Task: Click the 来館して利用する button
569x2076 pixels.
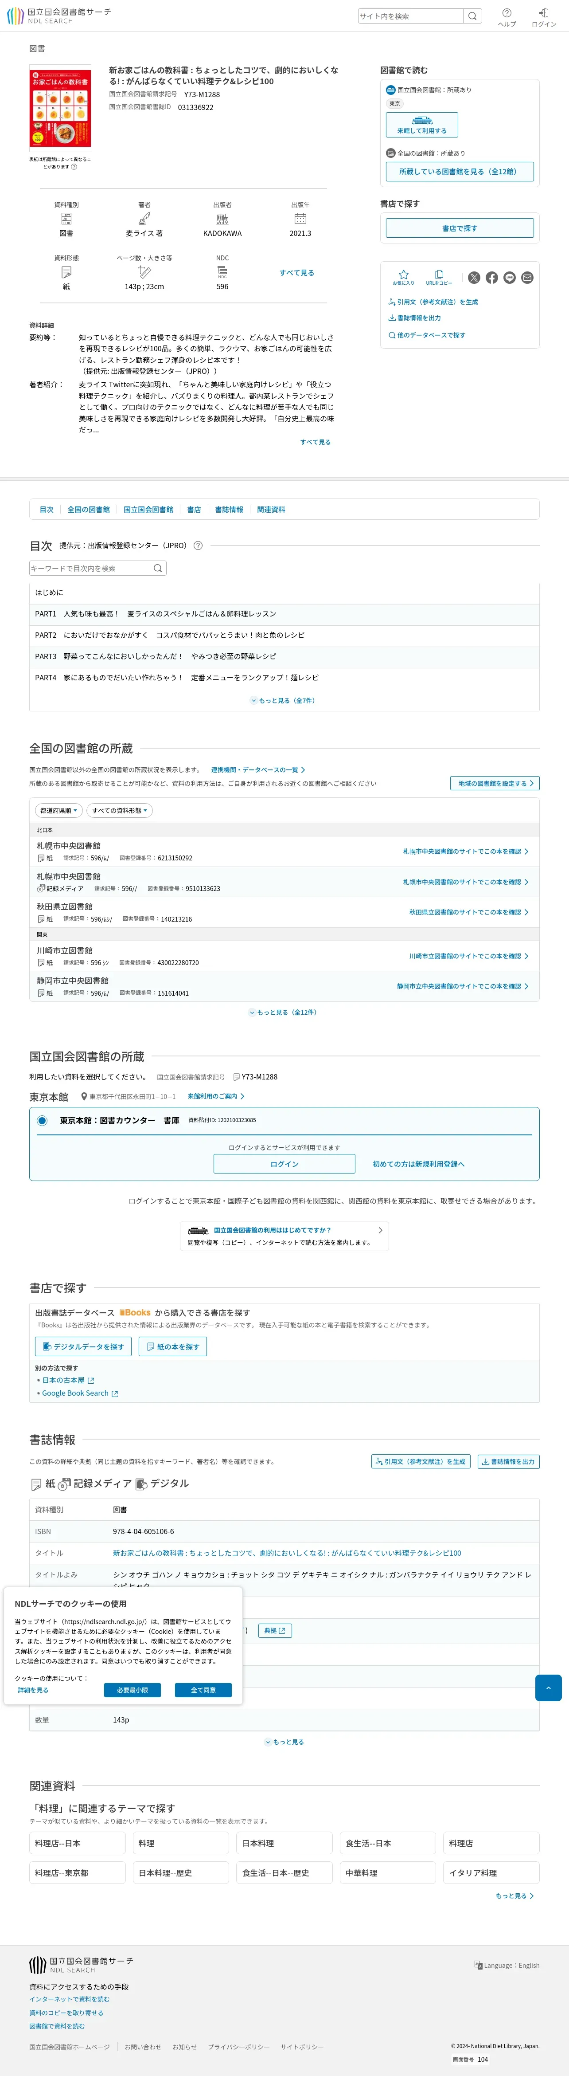Action: point(422,125)
